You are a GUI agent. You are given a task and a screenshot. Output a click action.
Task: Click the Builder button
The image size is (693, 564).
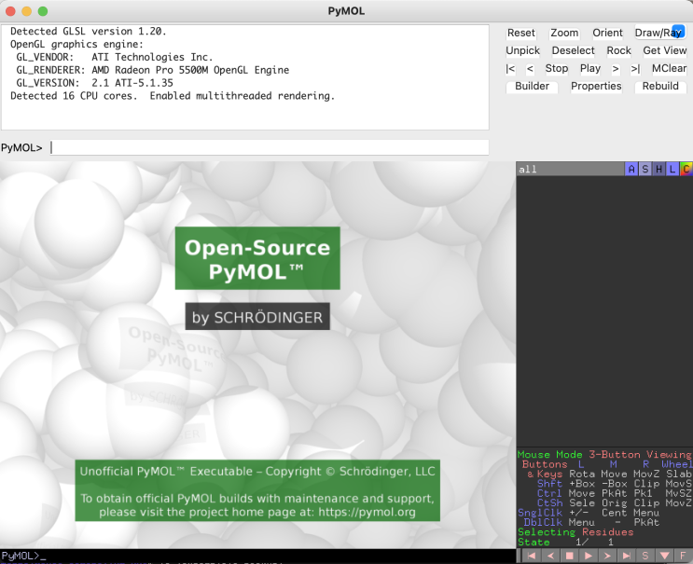[533, 86]
